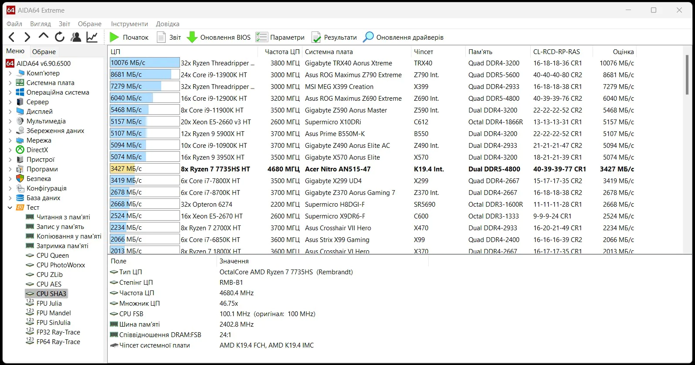Expand the Системна плата tree node
The height and width of the screenshot is (365, 695).
pyautogui.click(x=10, y=83)
